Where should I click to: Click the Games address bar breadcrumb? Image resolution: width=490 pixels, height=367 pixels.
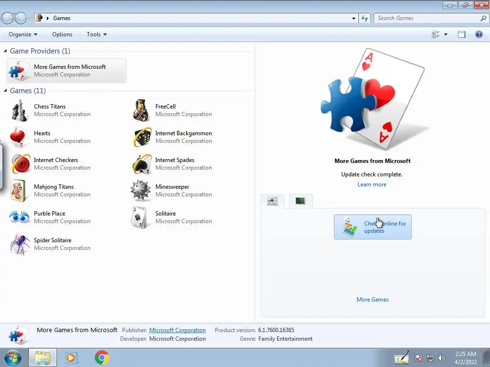point(62,18)
